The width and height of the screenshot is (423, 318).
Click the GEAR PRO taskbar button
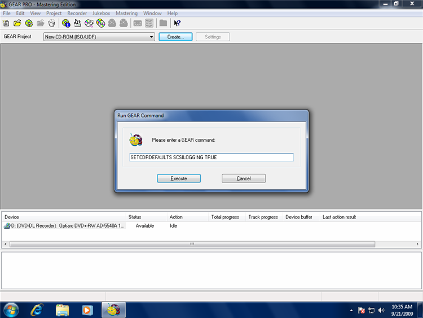coord(113,310)
